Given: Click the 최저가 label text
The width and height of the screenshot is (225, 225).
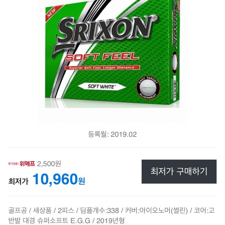Looking at the screenshot, I should pos(19,181).
